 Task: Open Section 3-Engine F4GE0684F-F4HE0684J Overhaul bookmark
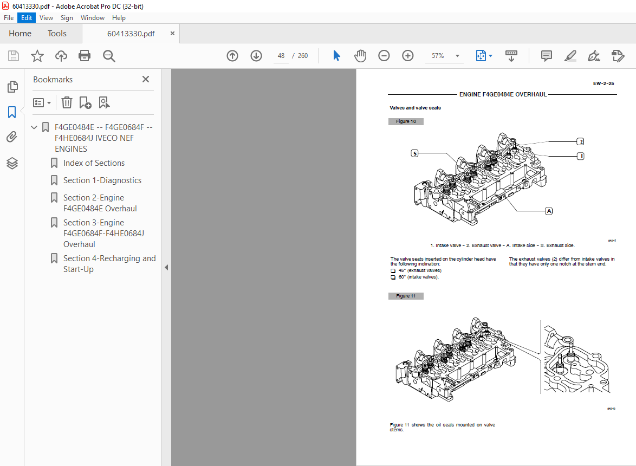pos(103,234)
